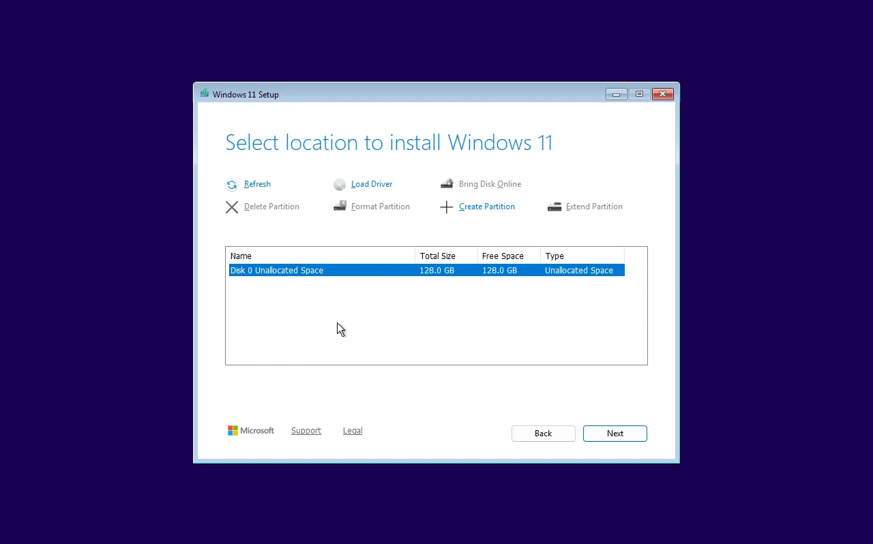Click the Refresh text link
The height and width of the screenshot is (544, 873).
tap(257, 184)
